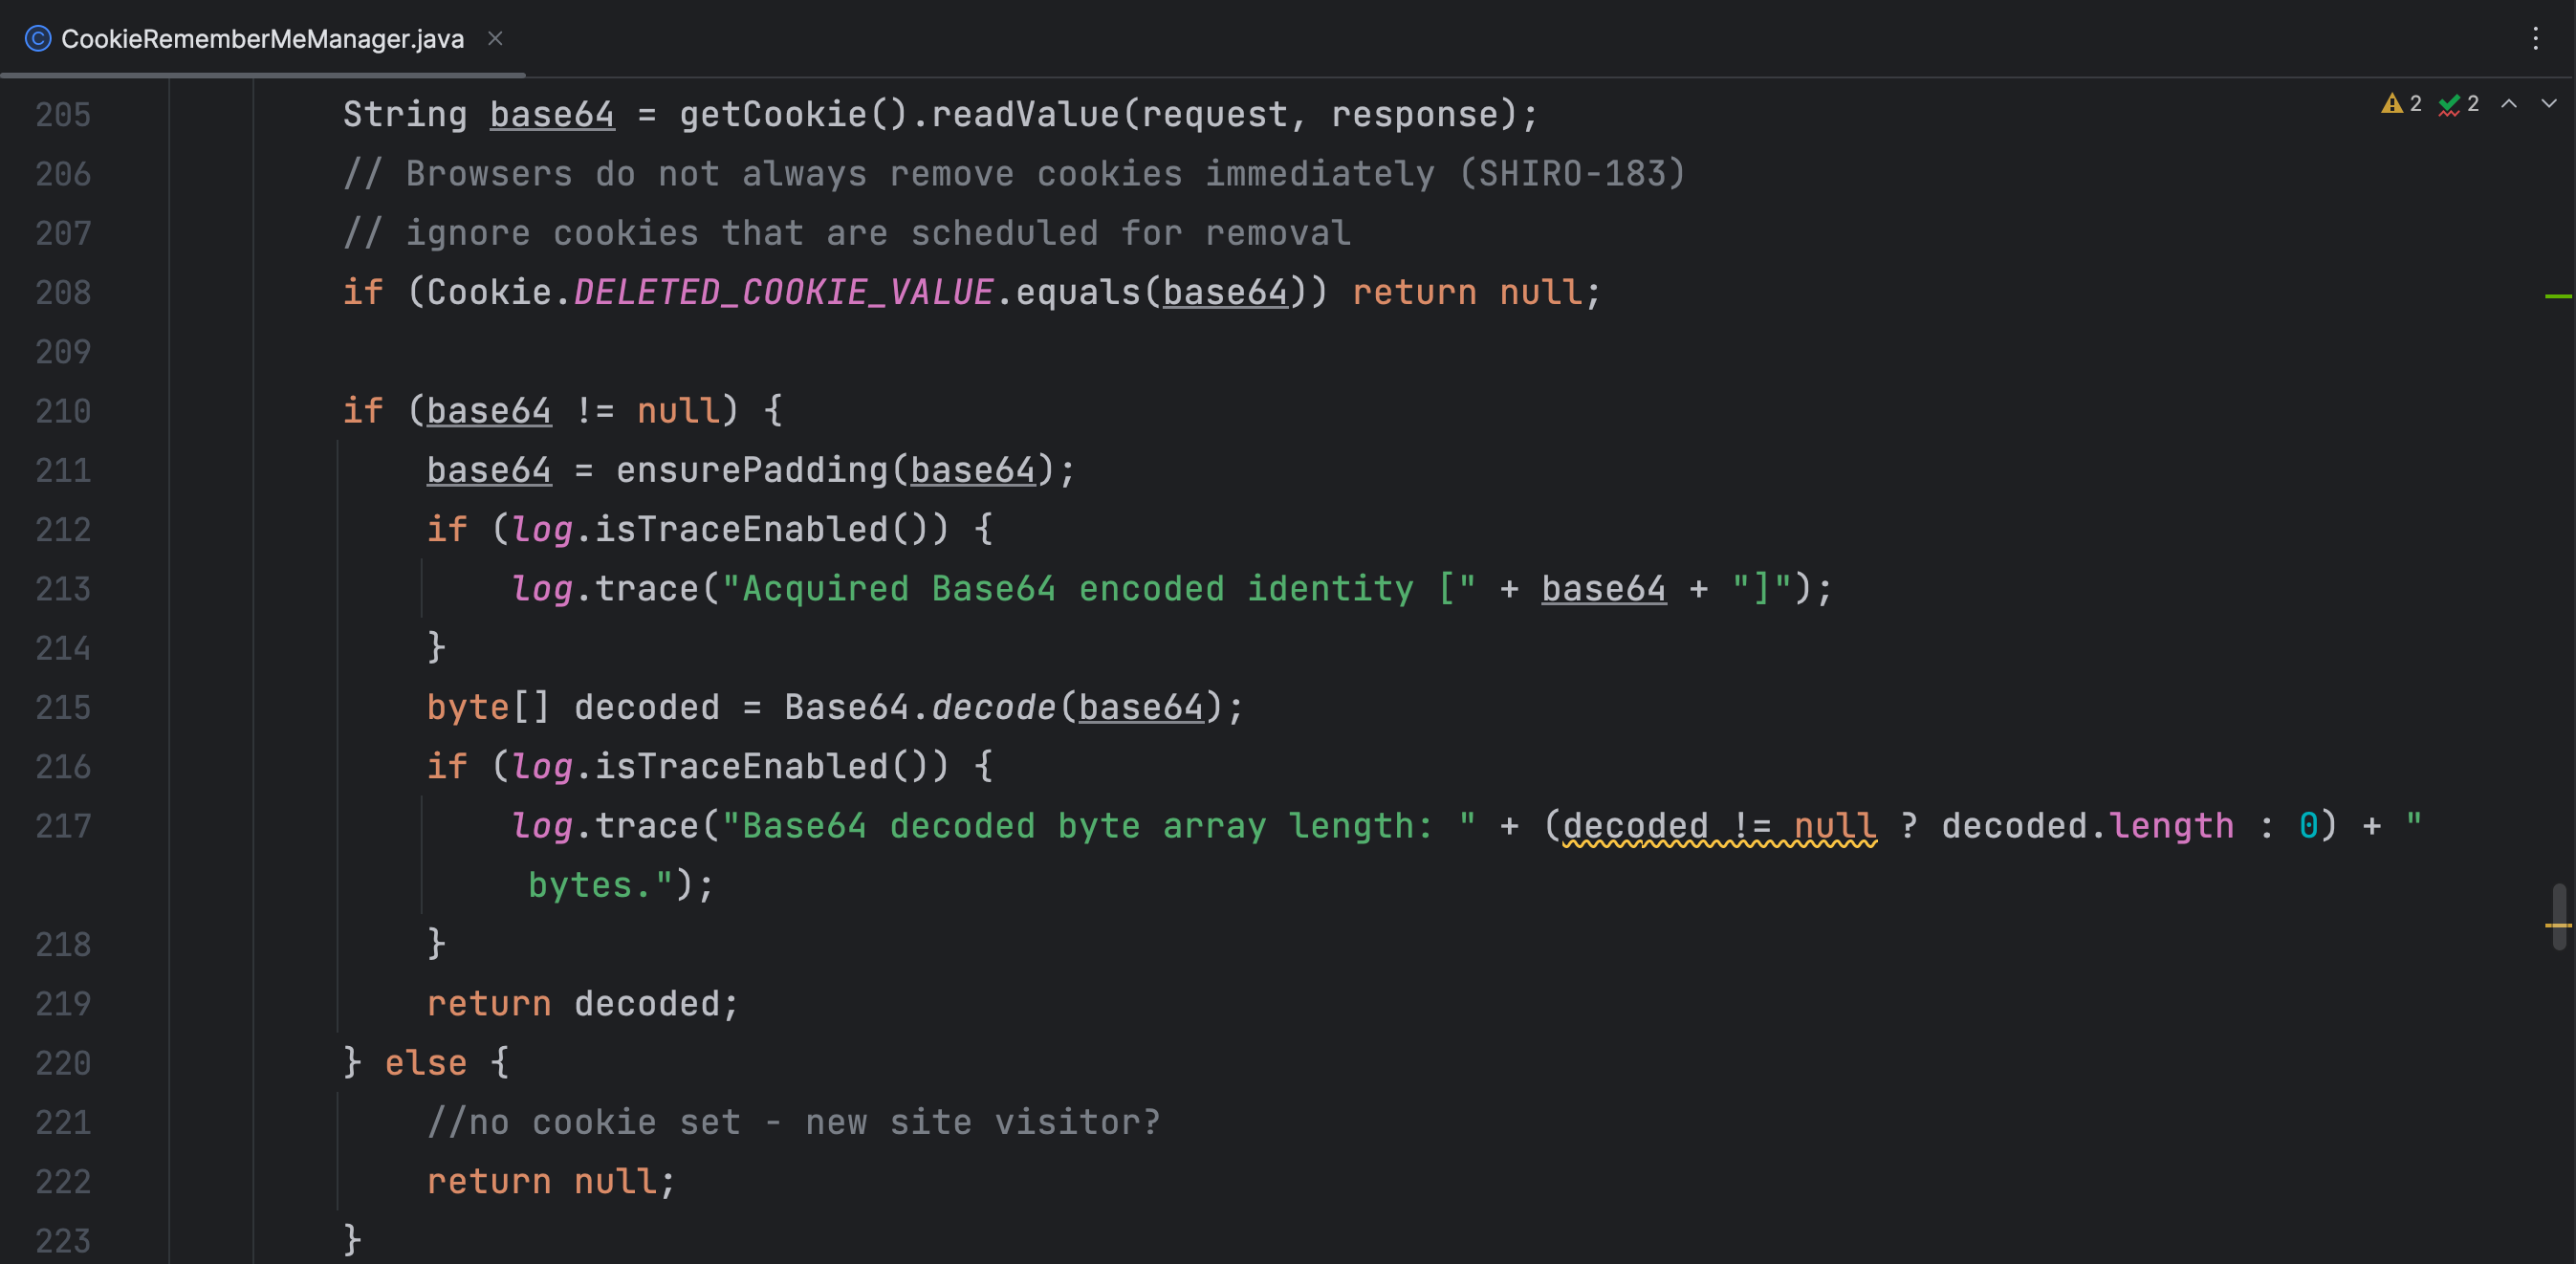Click 'decoded.length' on line 217

pos(2087,826)
